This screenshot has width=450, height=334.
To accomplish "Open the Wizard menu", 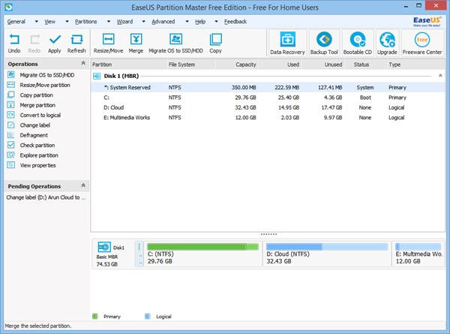I will 124,22.
